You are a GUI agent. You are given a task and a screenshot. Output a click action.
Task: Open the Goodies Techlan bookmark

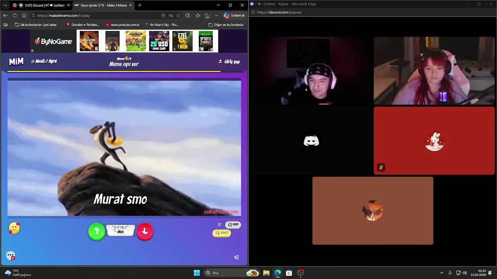83,25
